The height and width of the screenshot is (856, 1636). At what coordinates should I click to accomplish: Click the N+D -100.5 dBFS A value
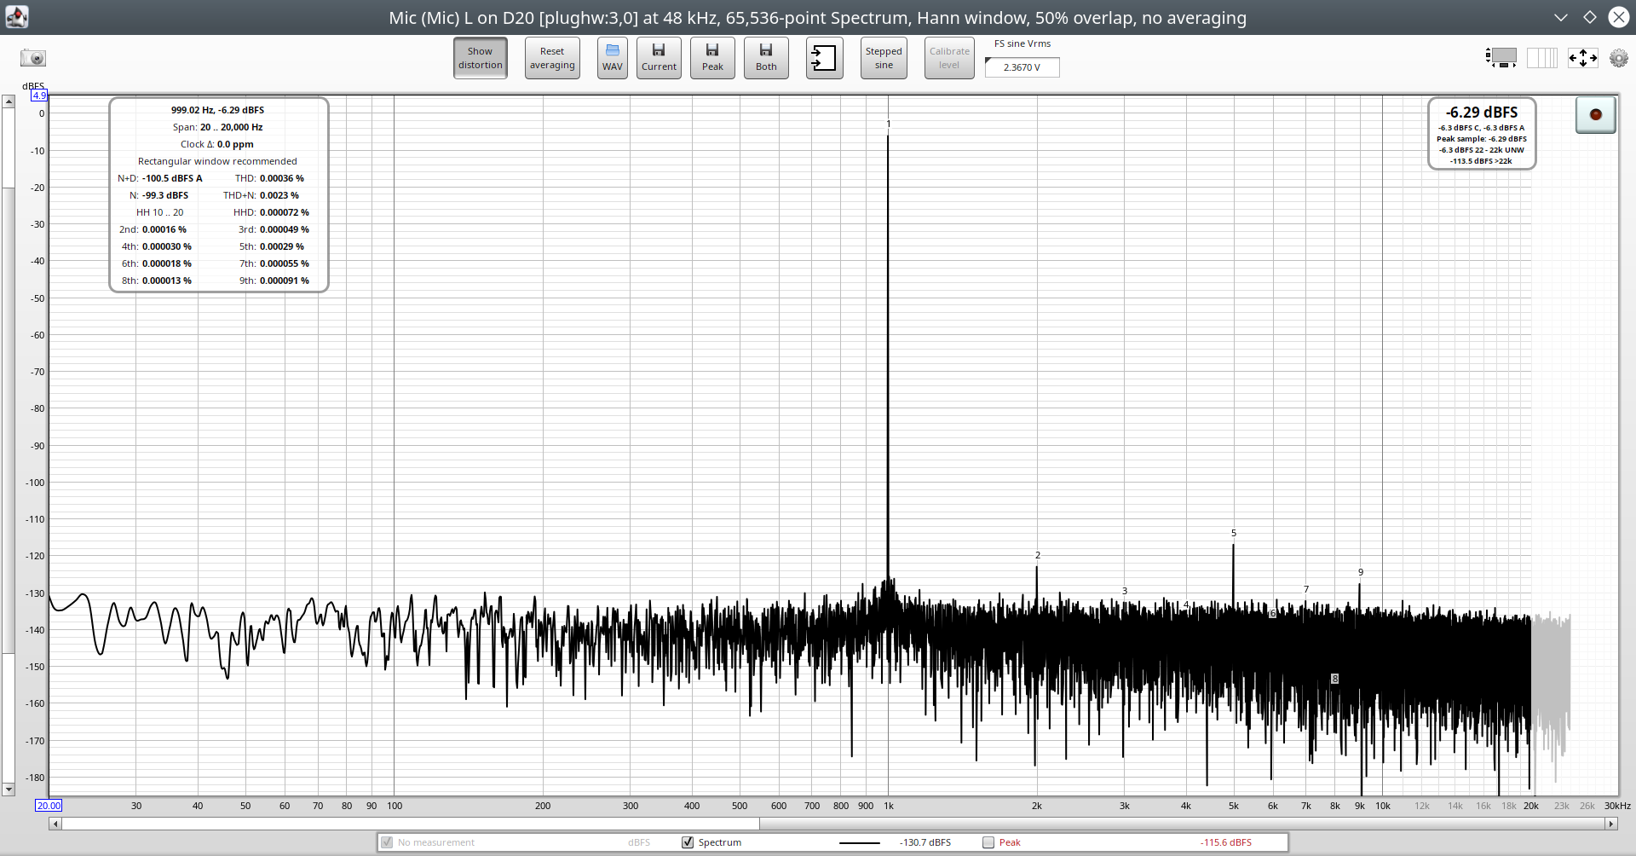(172, 178)
